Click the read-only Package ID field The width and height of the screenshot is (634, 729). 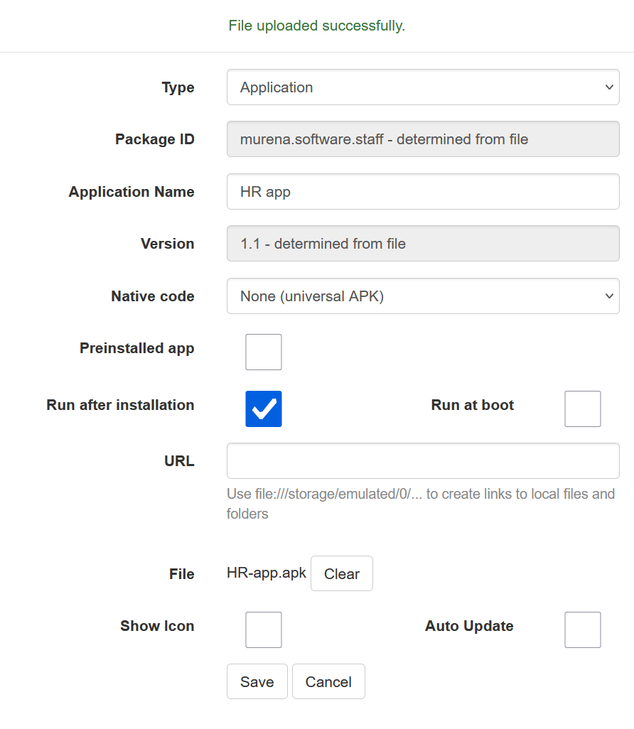pos(422,139)
